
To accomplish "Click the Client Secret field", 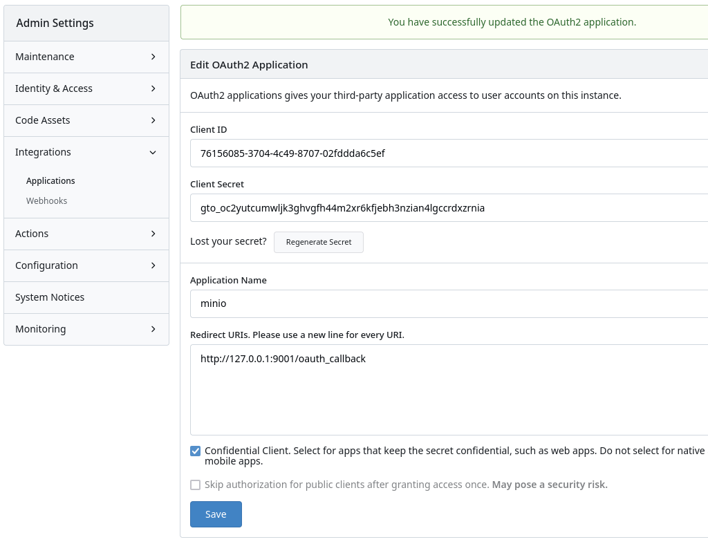I will click(449, 208).
